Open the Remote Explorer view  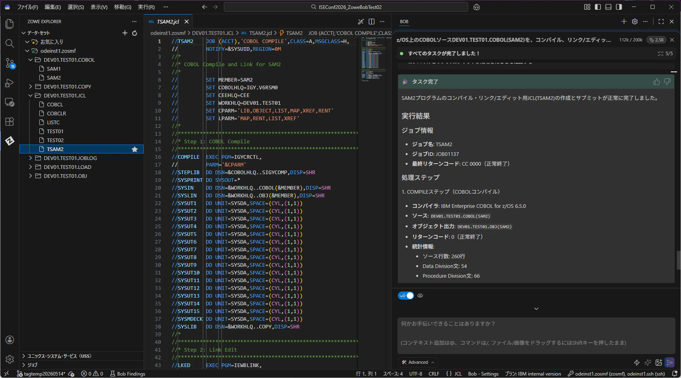10,102
